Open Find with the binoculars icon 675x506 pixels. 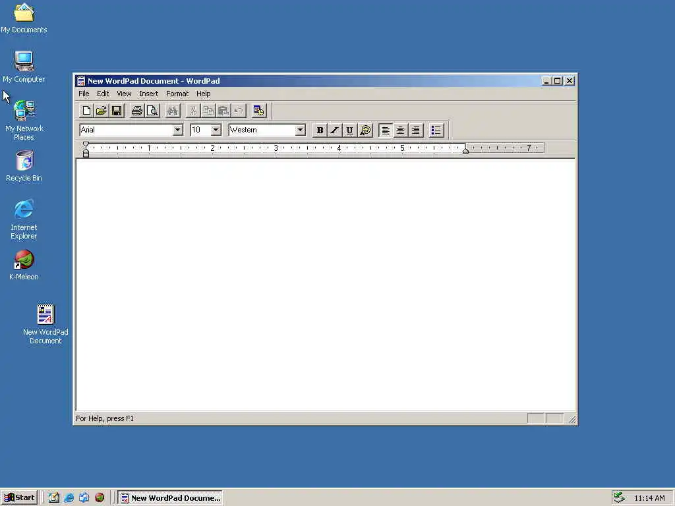[x=172, y=111]
